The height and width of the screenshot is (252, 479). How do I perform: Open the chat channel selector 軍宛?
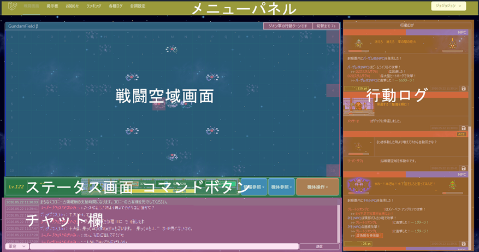(17, 246)
